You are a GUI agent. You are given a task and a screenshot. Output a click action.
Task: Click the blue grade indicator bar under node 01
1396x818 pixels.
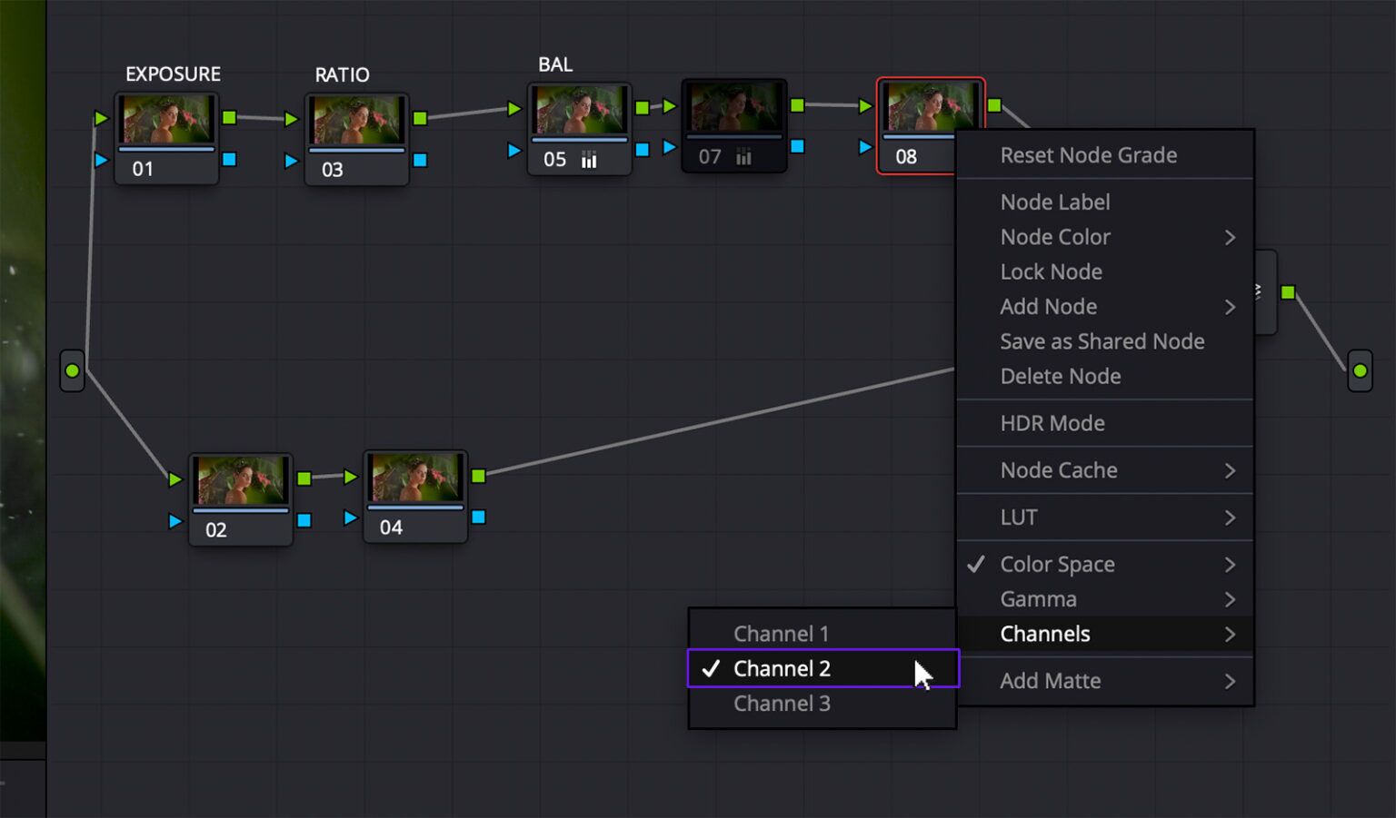click(x=166, y=147)
